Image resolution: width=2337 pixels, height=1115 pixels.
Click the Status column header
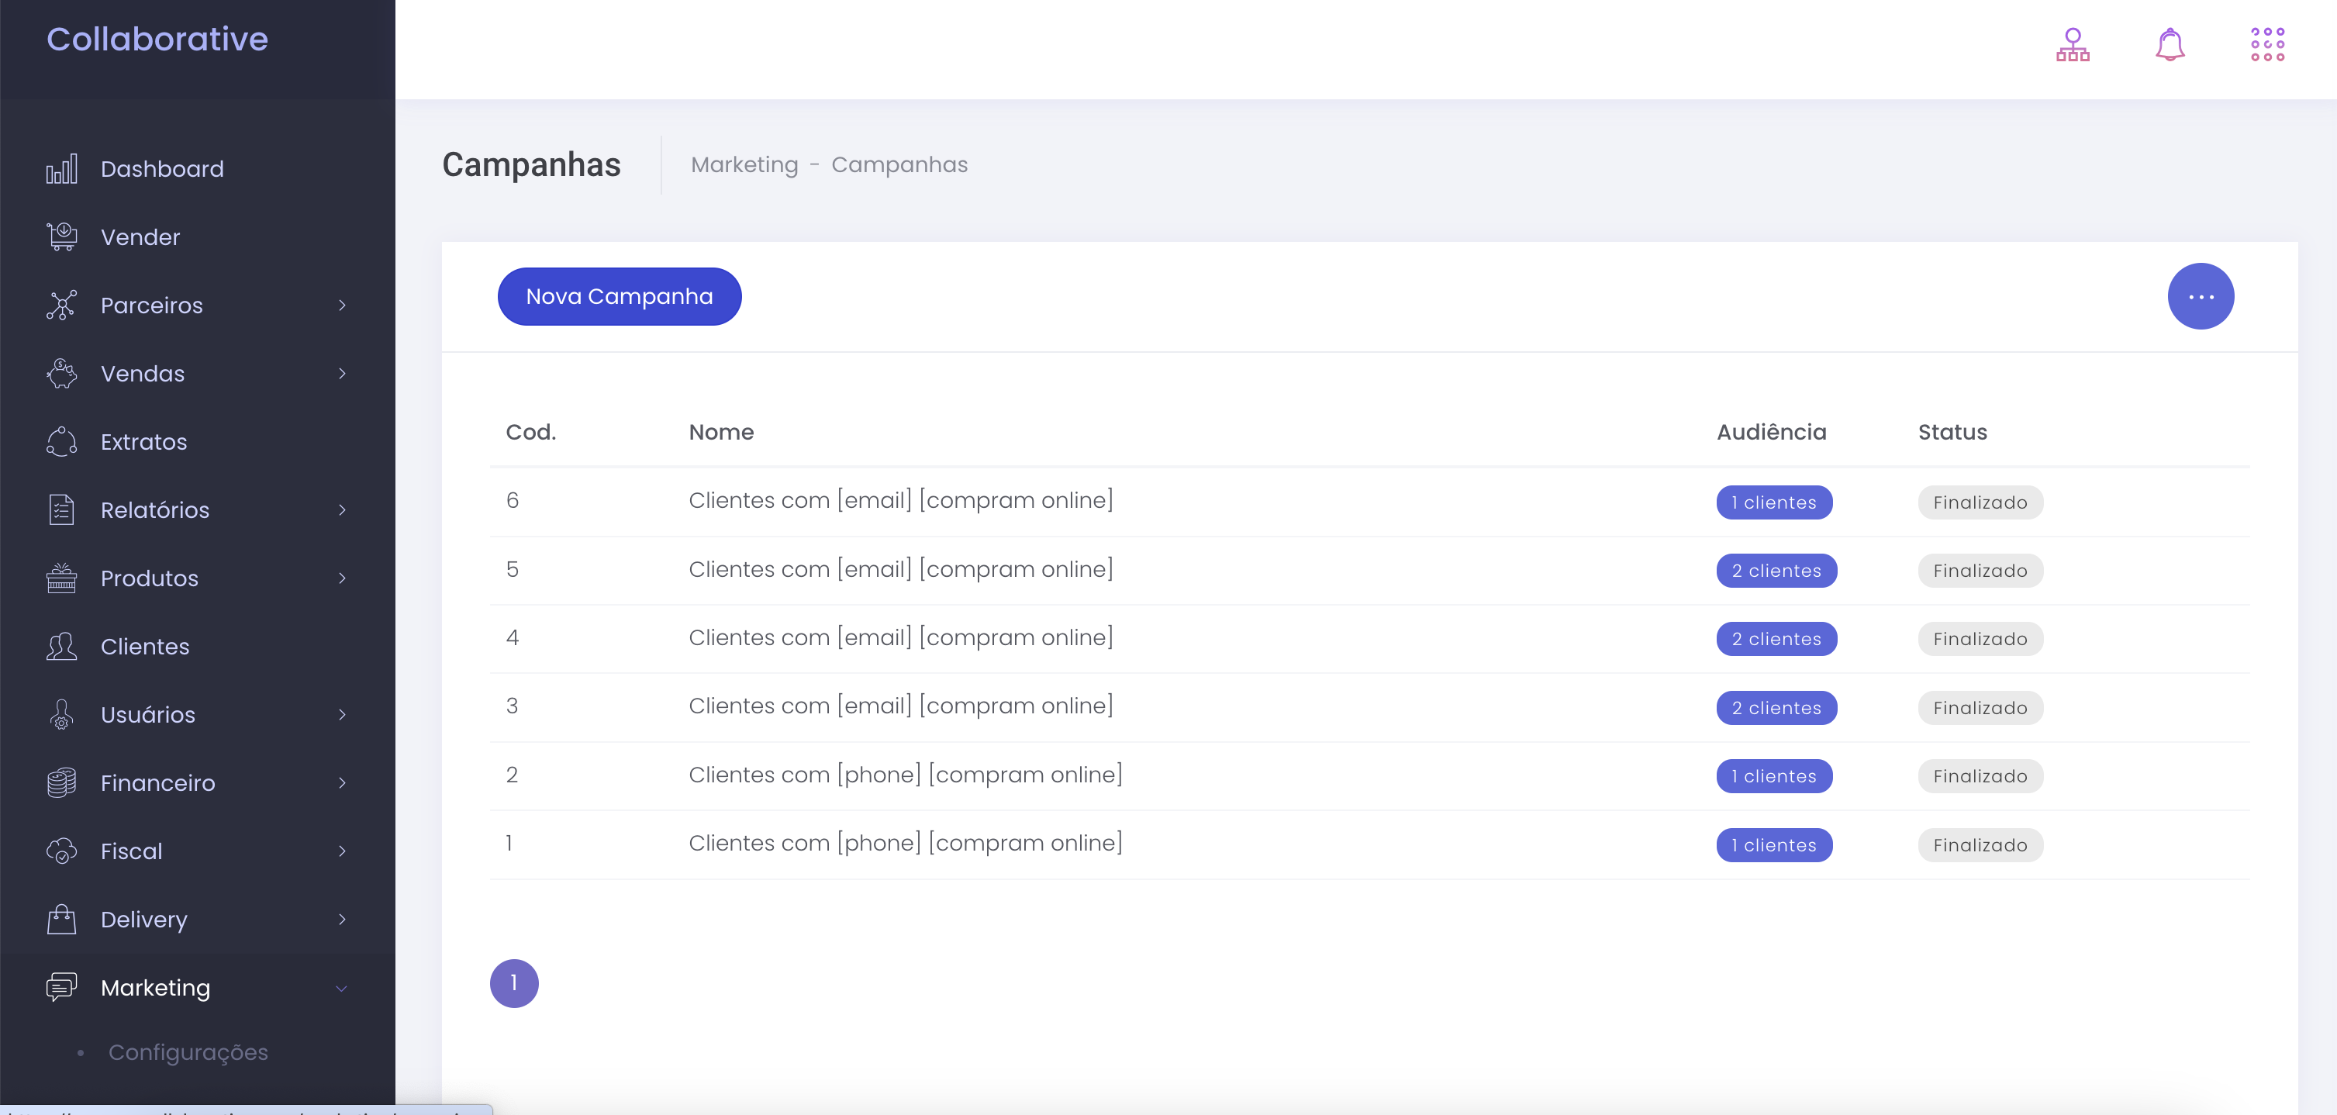(1952, 432)
